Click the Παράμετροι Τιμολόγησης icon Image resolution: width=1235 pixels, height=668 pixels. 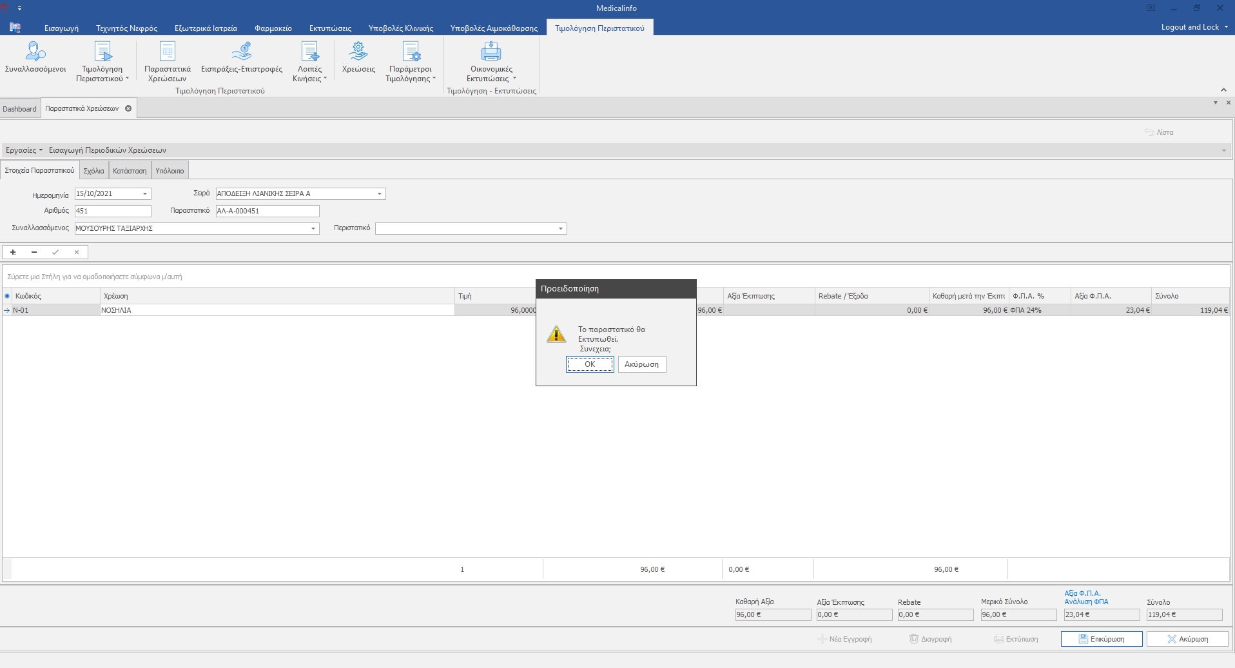pos(411,52)
